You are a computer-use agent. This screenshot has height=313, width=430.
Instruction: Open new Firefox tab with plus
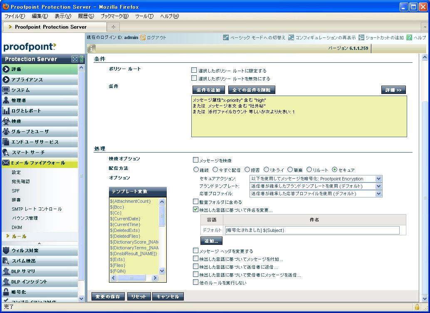114,27
